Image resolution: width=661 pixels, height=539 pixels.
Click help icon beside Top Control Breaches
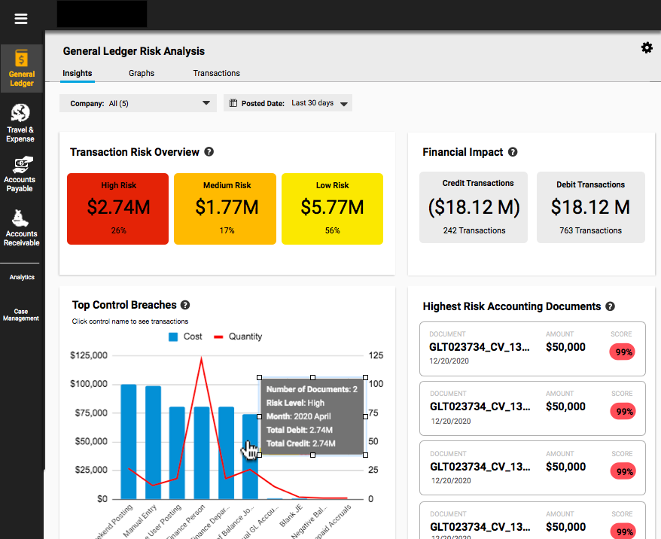tap(185, 305)
